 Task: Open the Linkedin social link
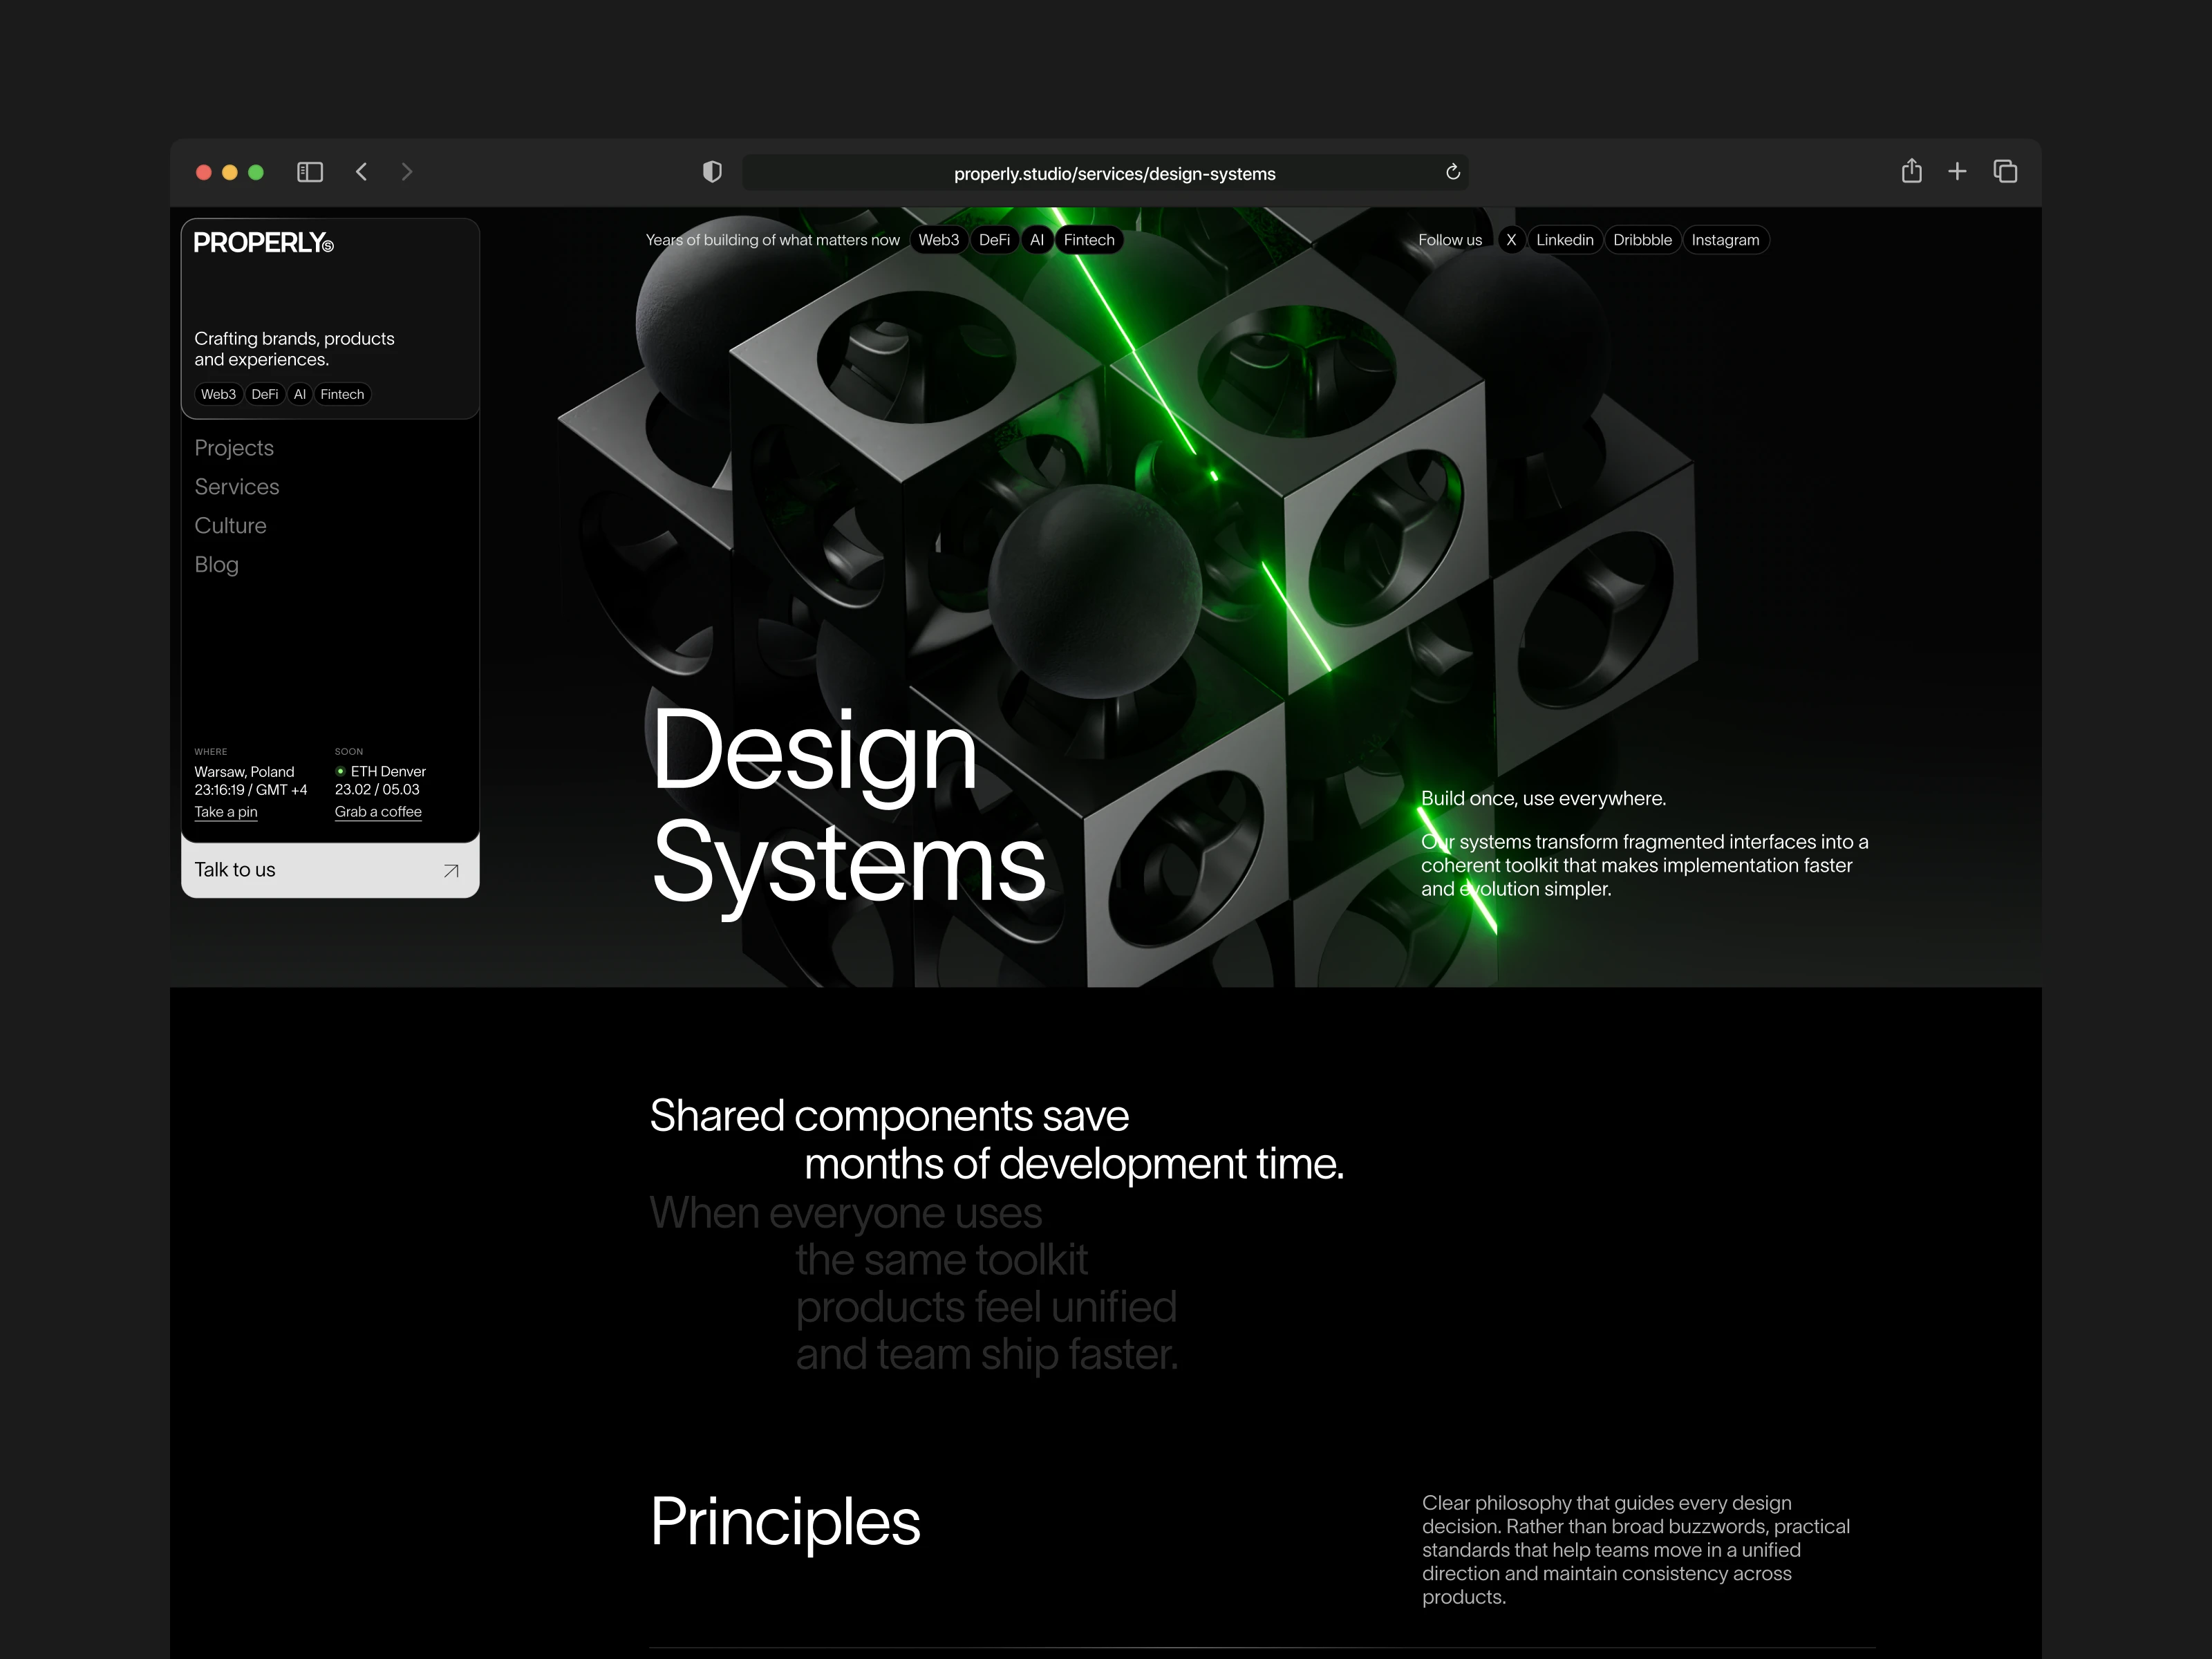[1564, 240]
